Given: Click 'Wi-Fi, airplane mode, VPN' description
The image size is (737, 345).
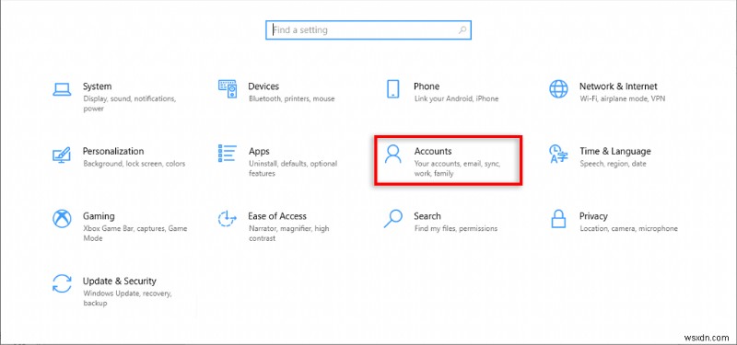Looking at the screenshot, I should [623, 99].
